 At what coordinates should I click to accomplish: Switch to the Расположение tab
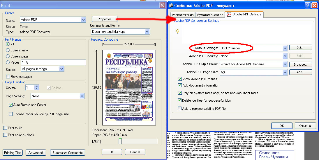pos(182,15)
